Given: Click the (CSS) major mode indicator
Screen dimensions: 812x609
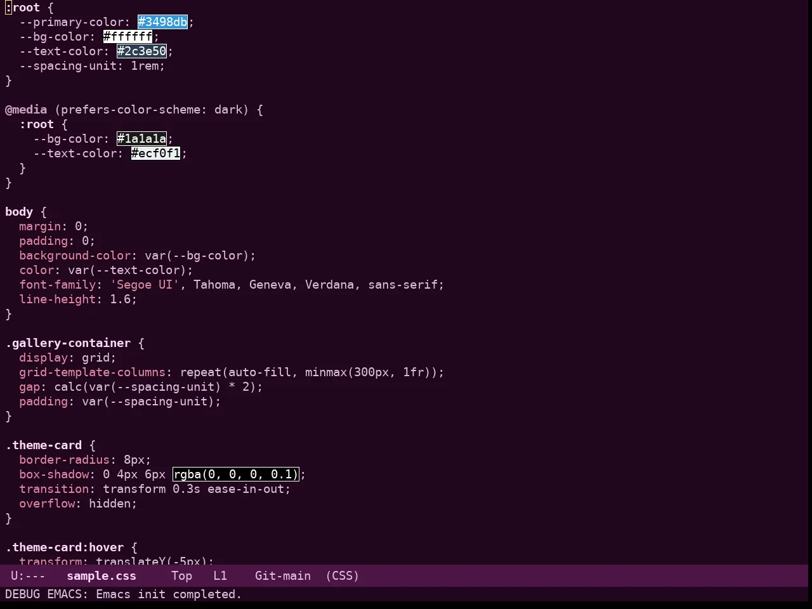Looking at the screenshot, I should [343, 576].
